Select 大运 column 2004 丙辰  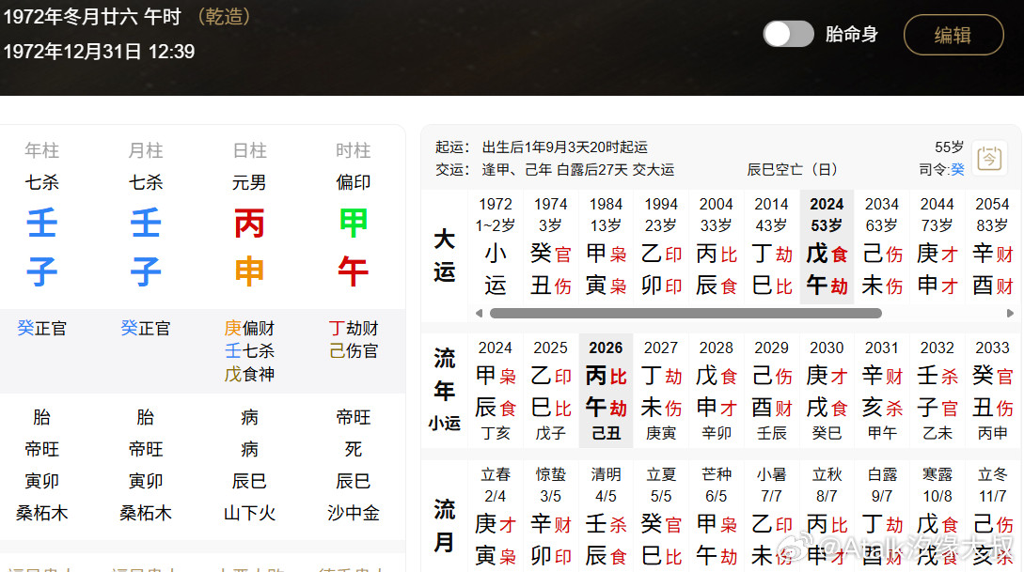(717, 246)
